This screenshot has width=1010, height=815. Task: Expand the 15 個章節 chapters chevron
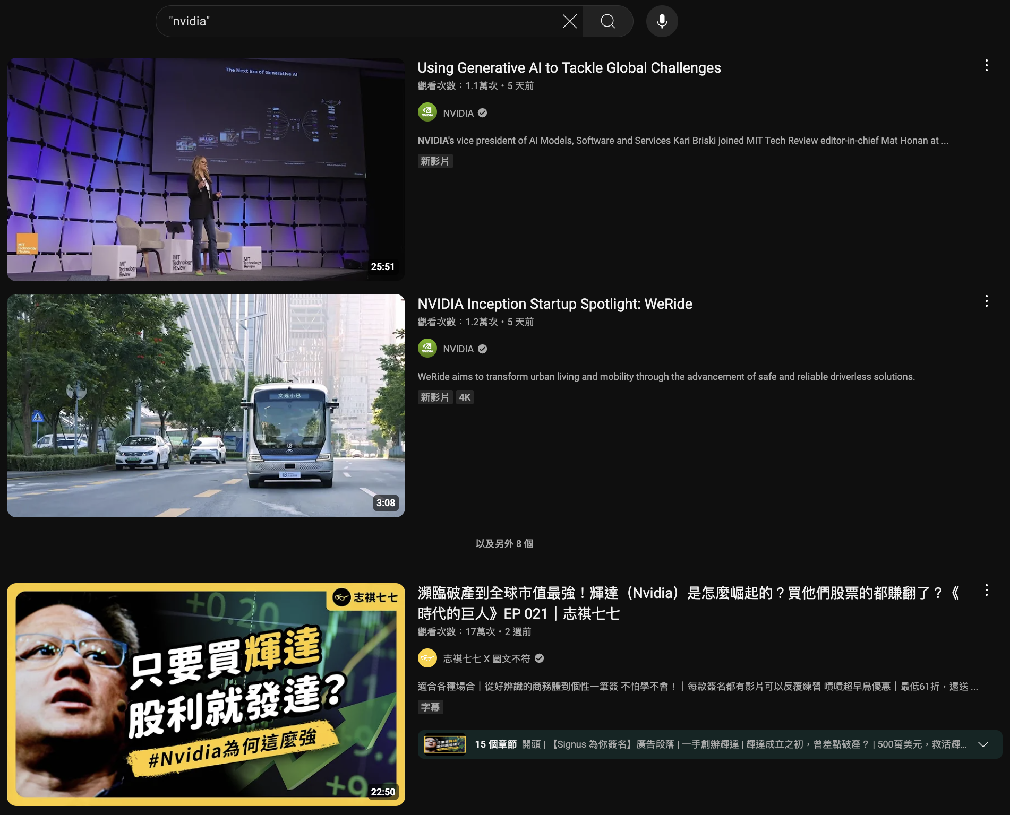983,744
